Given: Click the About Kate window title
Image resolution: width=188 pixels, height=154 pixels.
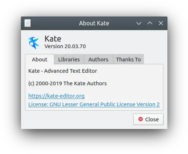Looking at the screenshot, I should point(94,23).
